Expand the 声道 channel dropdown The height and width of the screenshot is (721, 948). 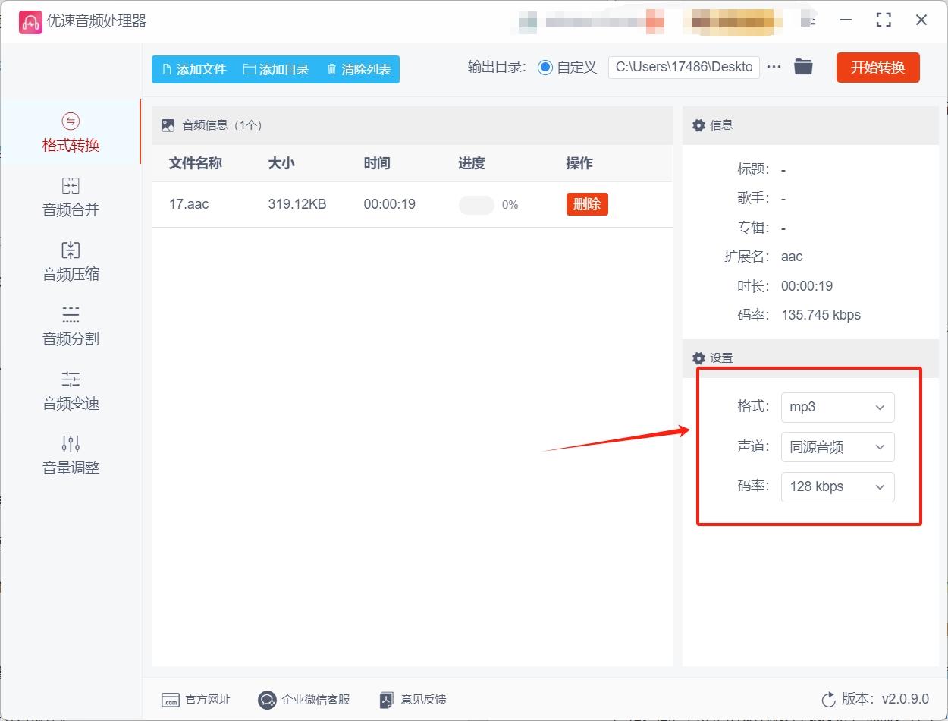point(837,447)
